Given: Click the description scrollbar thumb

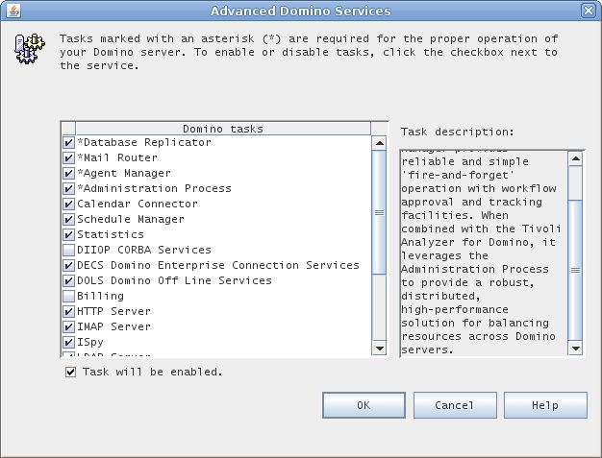Looking at the screenshot, I should pyautogui.click(x=575, y=270).
